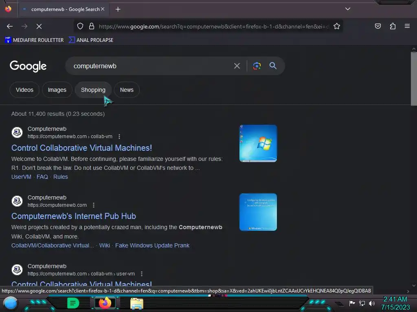Open the MEDIAFIRE ROULETTER bookmark
The width and height of the screenshot is (417, 312).
pyautogui.click(x=34, y=40)
